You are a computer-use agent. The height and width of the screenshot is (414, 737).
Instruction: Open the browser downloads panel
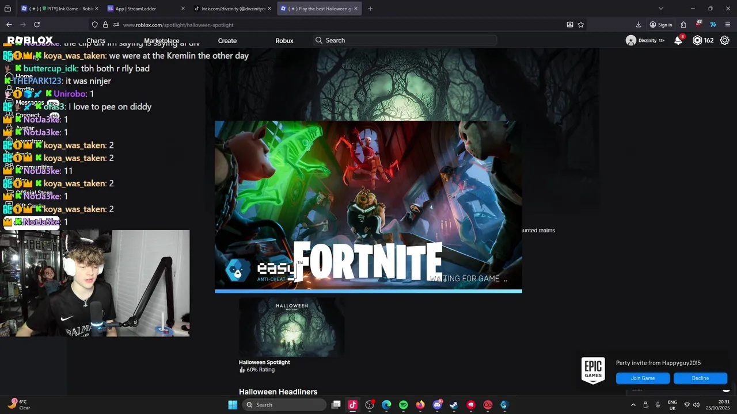point(639,25)
